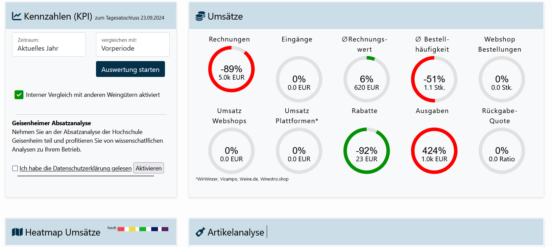Click the Rückgabe-Quote 0% gauge
This screenshot has height=247, width=552.
click(x=502, y=151)
